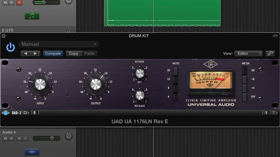
Task: Click the UAD-2 label in toolbar
Action: [16, 113]
